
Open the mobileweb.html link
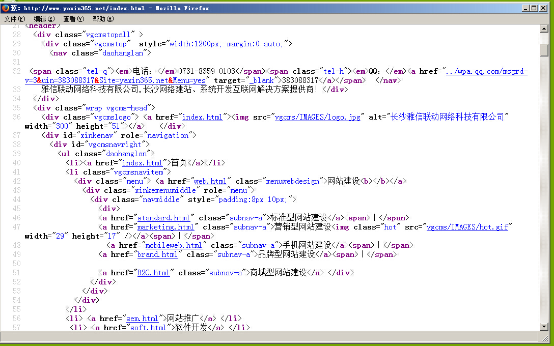[x=174, y=245]
